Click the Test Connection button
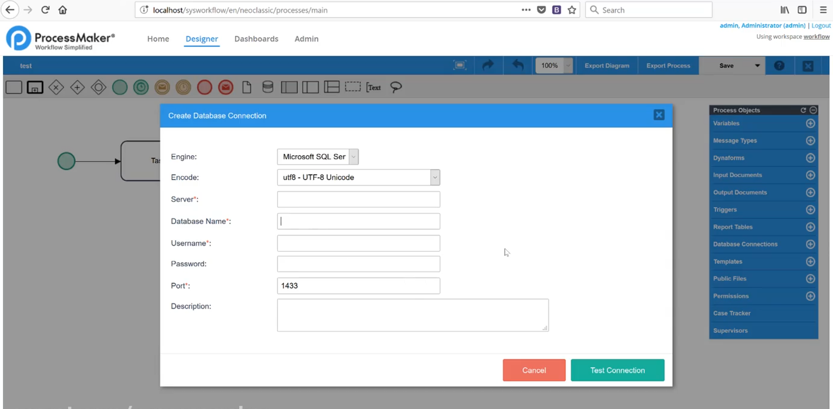 coord(617,370)
